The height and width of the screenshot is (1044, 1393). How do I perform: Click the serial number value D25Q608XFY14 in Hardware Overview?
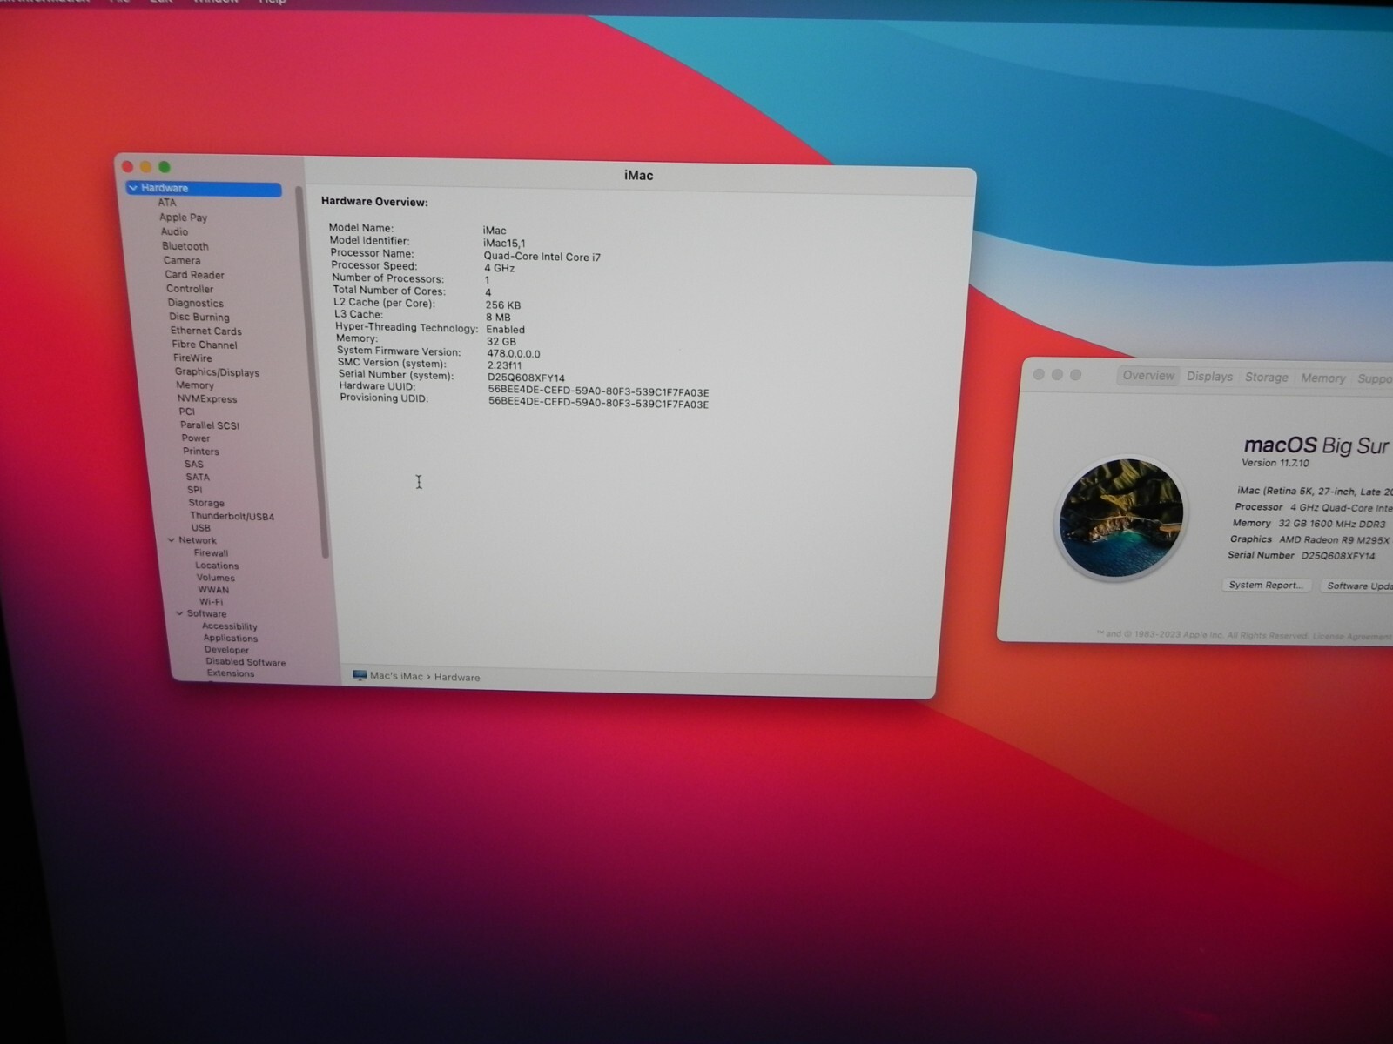[x=526, y=378]
